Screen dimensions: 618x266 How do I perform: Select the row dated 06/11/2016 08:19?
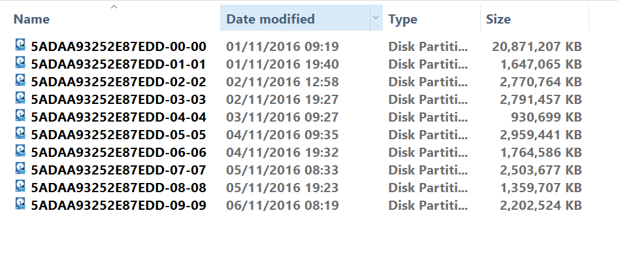(x=300, y=206)
